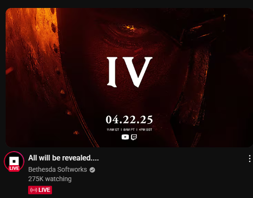
Task: Click the 8AM PT time text
Action: (129, 129)
